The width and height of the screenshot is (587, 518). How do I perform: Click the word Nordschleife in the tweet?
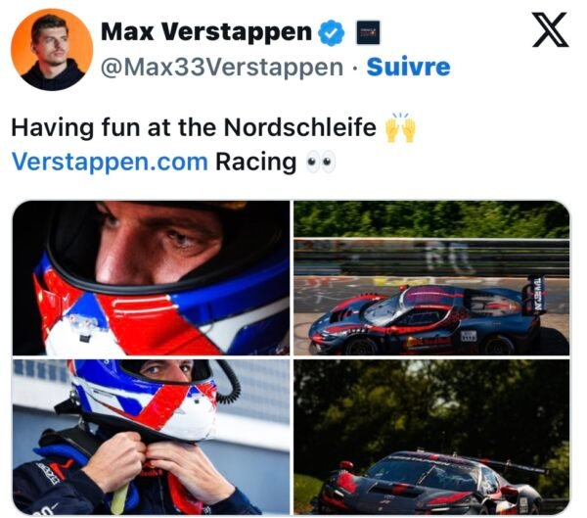[x=300, y=127]
